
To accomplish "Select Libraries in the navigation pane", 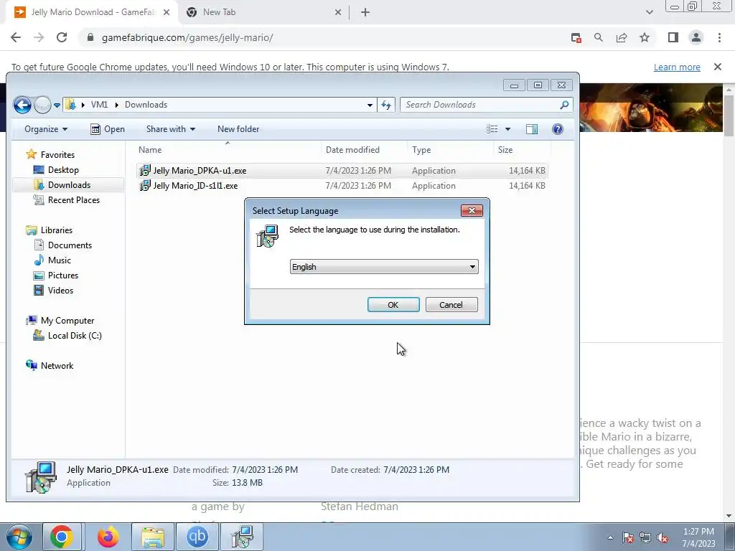I will tap(50, 230).
